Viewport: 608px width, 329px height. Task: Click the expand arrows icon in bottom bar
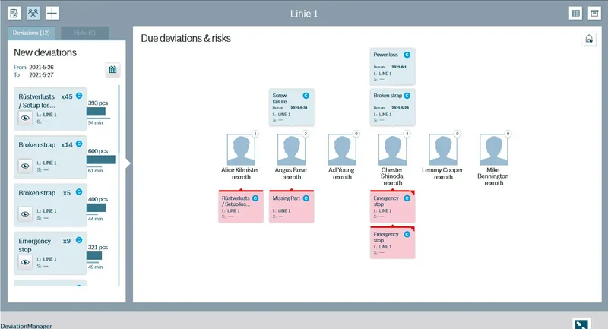click(x=581, y=324)
